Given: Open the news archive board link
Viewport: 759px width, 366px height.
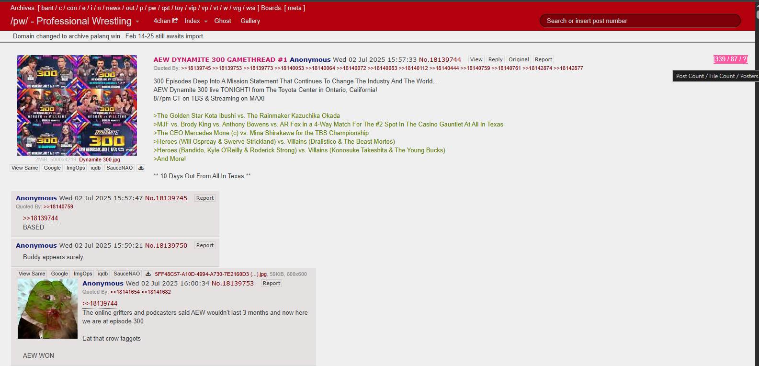Looking at the screenshot, I should click(113, 8).
